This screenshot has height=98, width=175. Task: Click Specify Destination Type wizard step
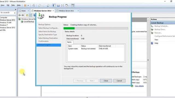48,35
